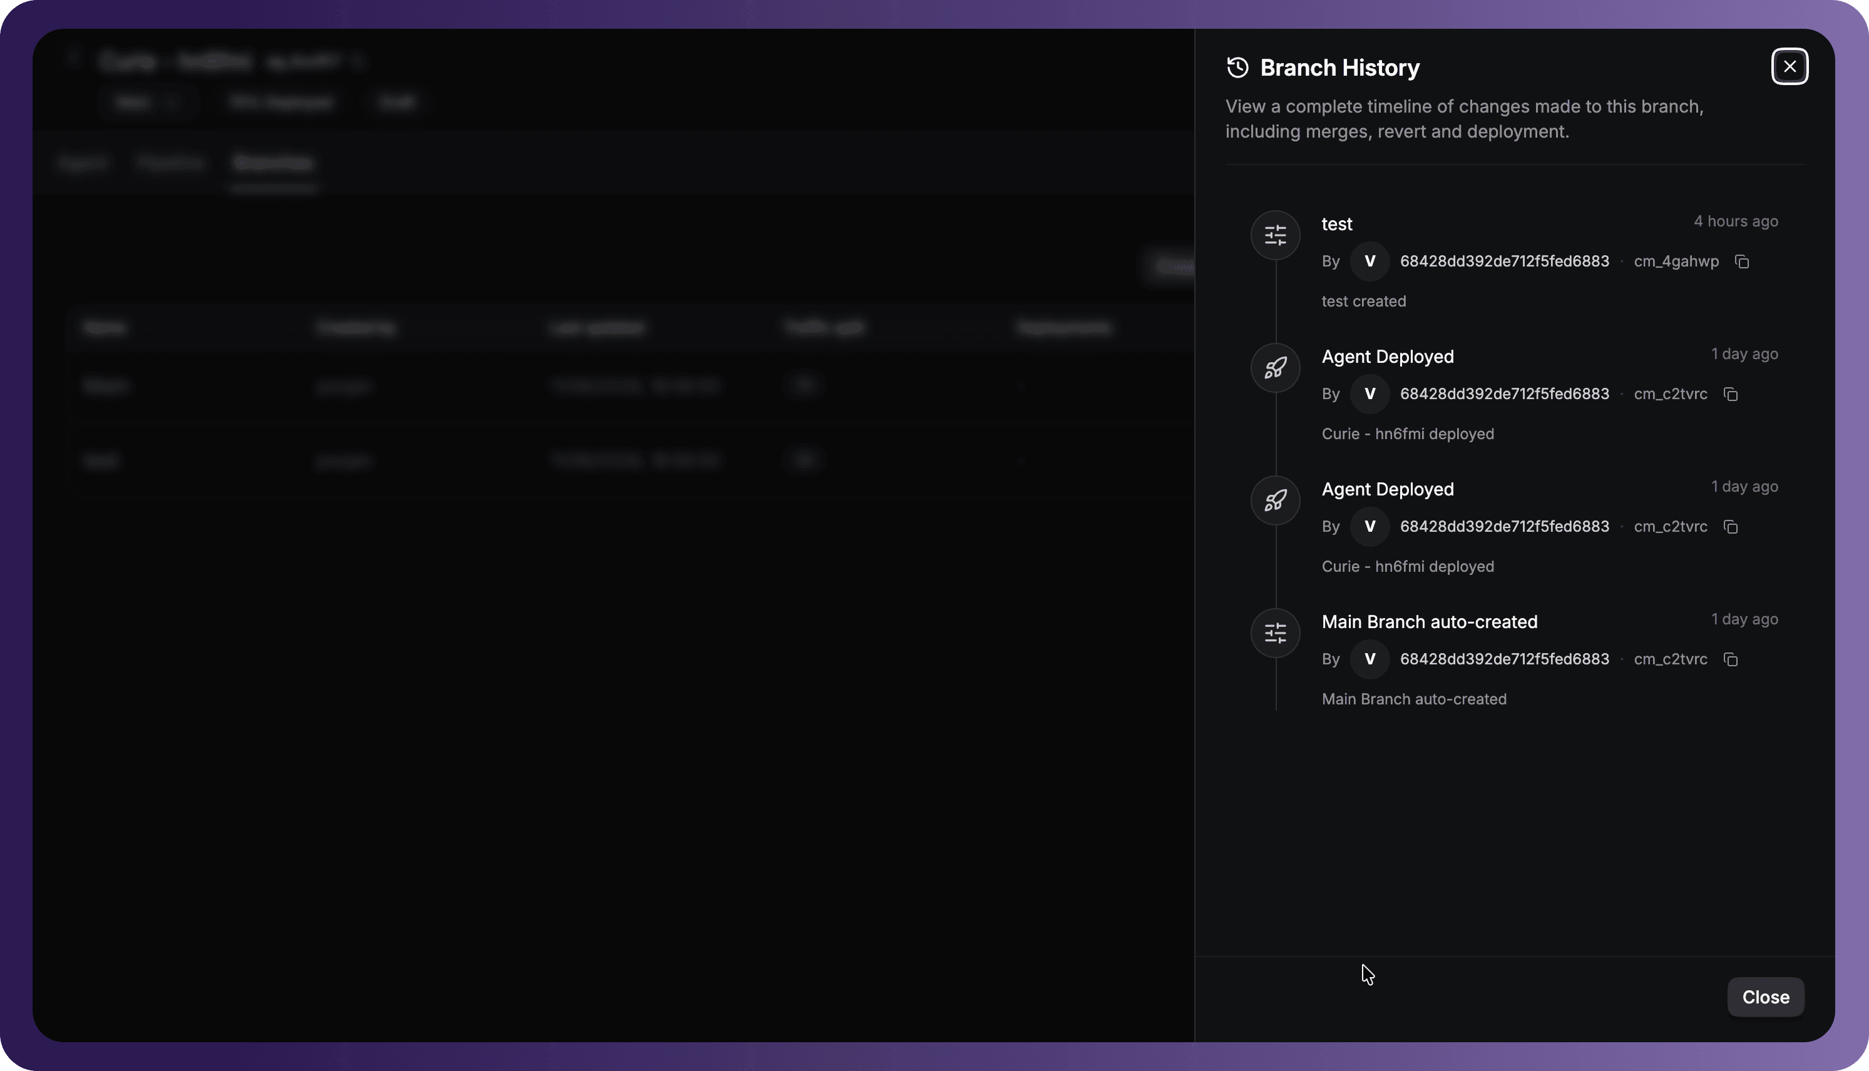Screen dimensions: 1869x1071
Task: Copy the commit ID cm_4gahwp
Action: [x=1742, y=262]
